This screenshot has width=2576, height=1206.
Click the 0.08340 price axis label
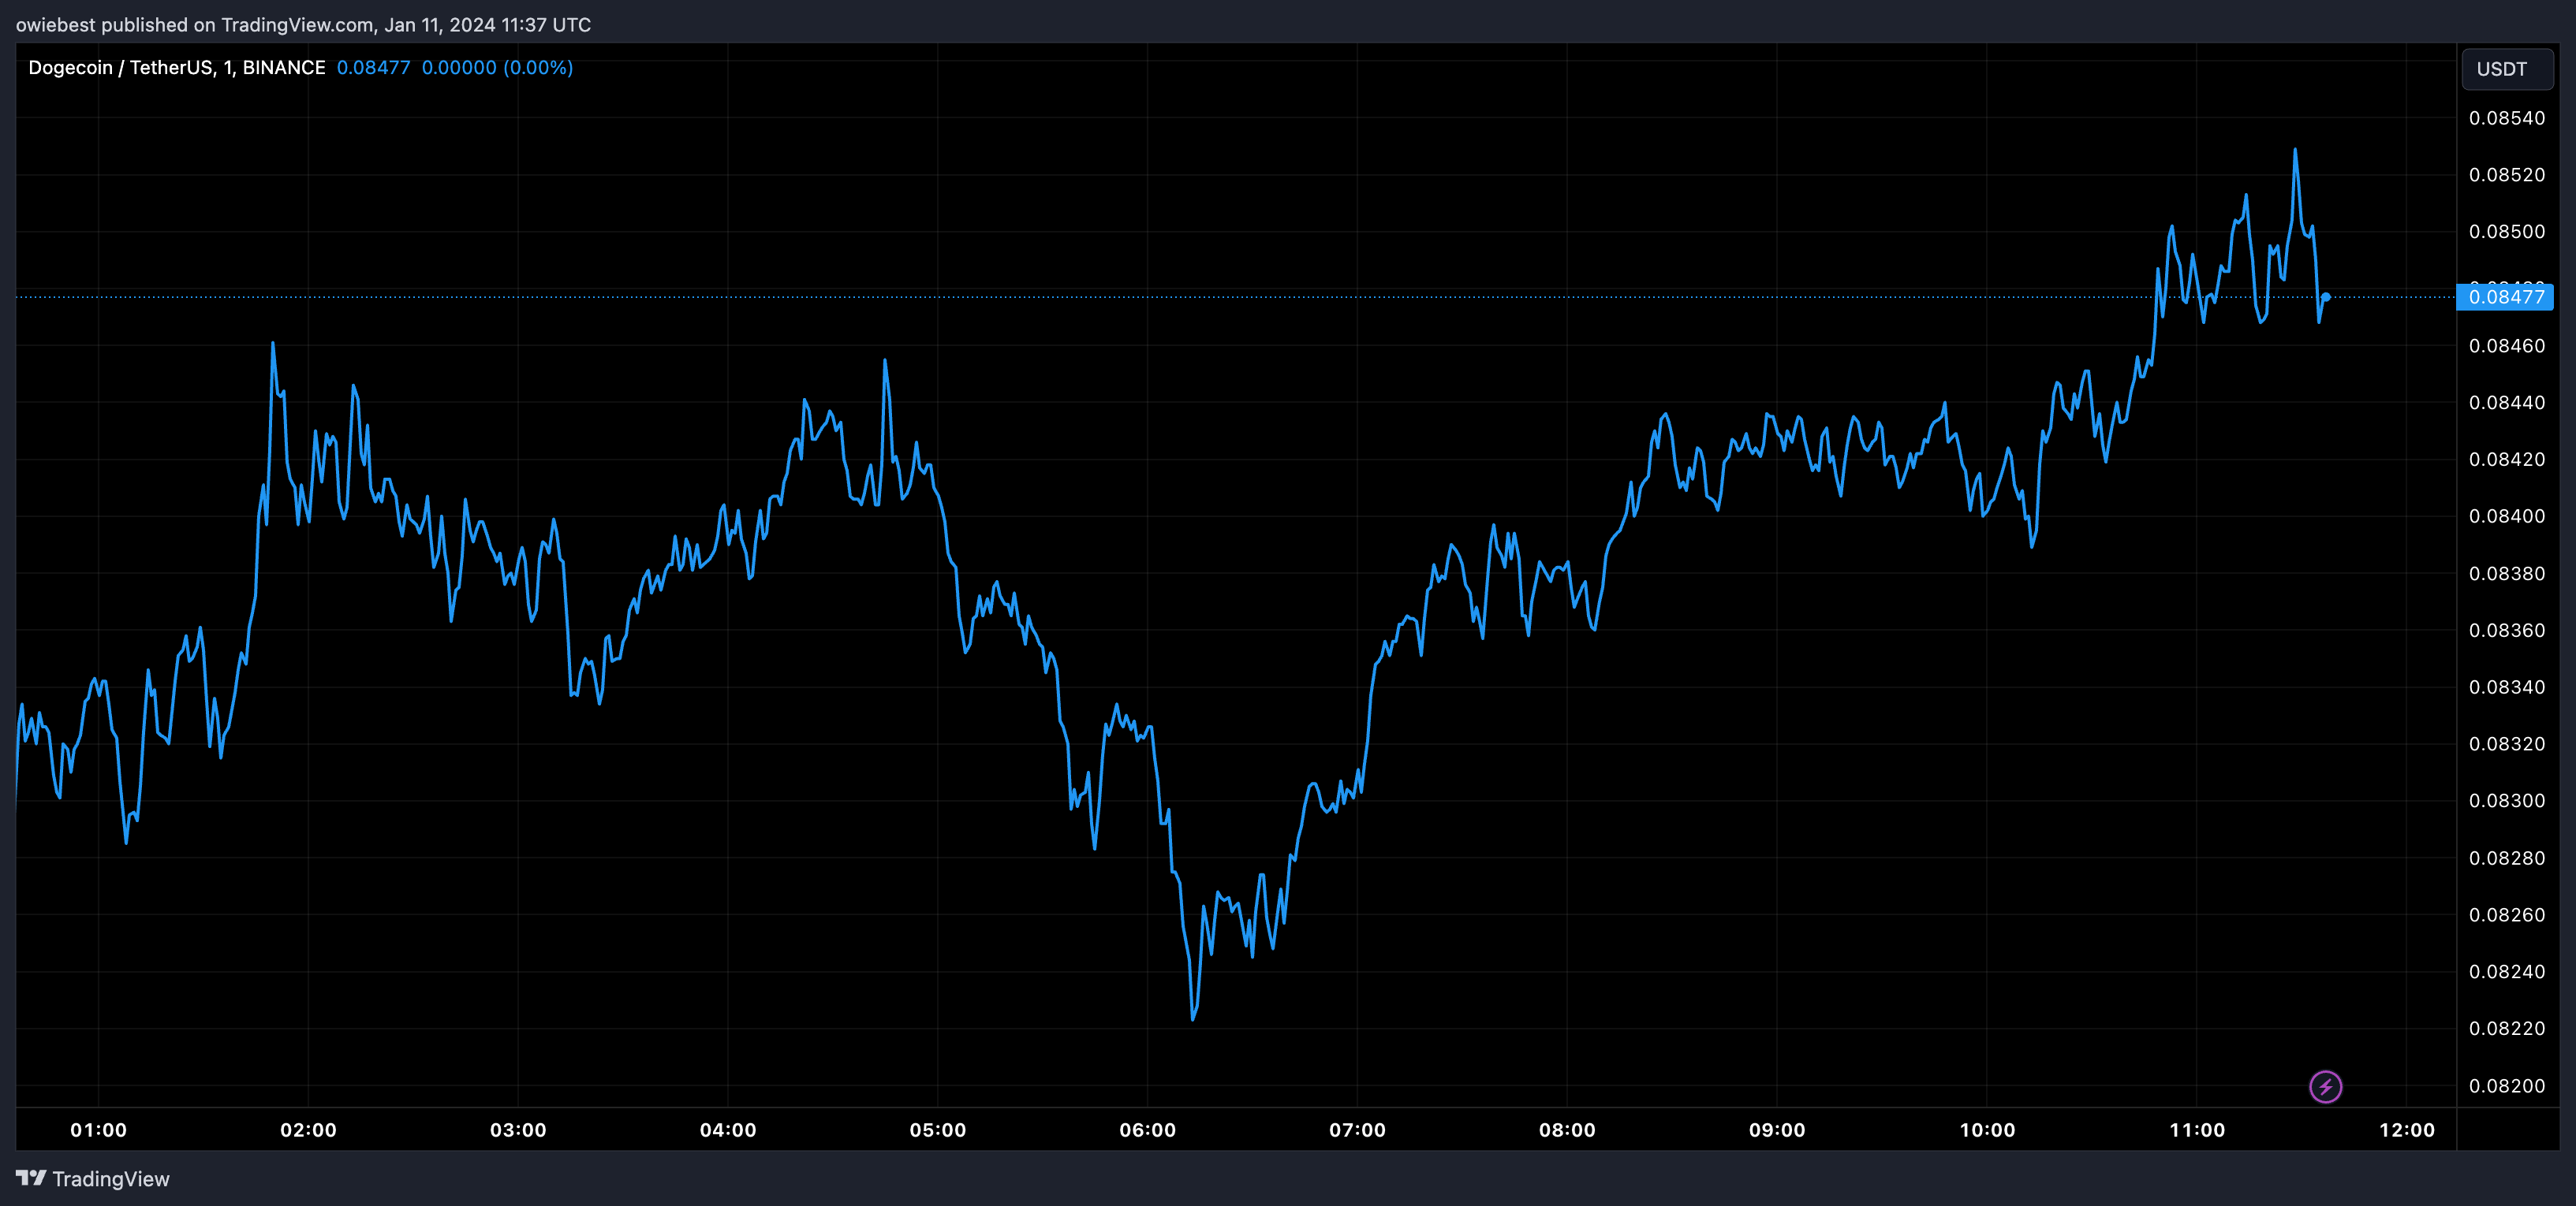click(x=2507, y=687)
